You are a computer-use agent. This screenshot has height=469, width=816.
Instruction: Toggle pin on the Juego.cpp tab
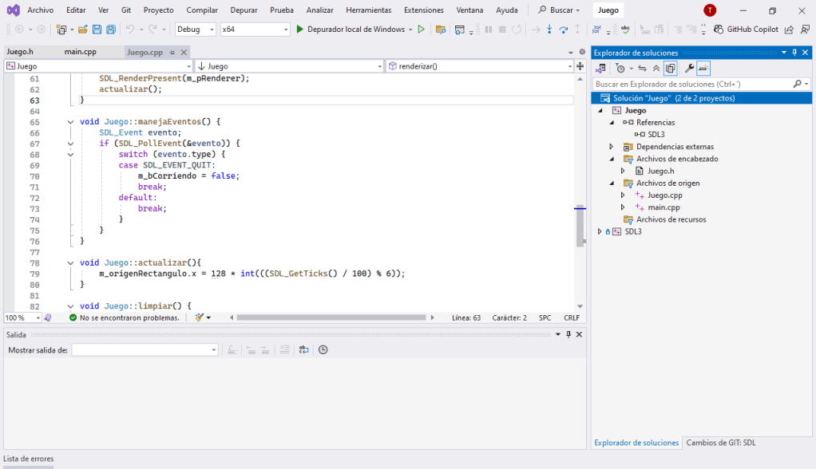[172, 52]
